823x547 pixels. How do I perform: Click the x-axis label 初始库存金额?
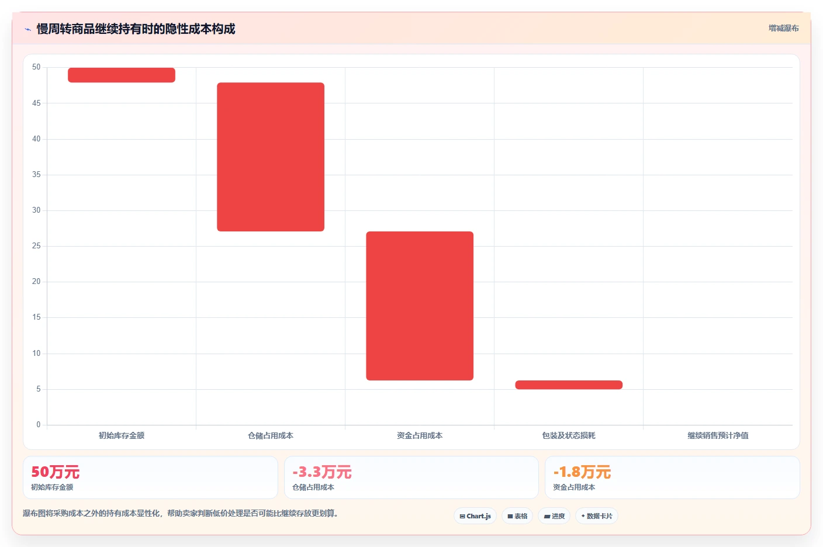click(122, 435)
